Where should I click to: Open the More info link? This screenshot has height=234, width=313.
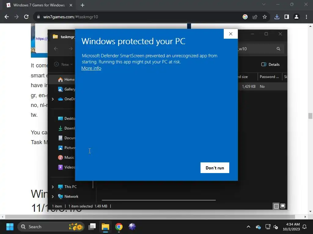pyautogui.click(x=91, y=68)
